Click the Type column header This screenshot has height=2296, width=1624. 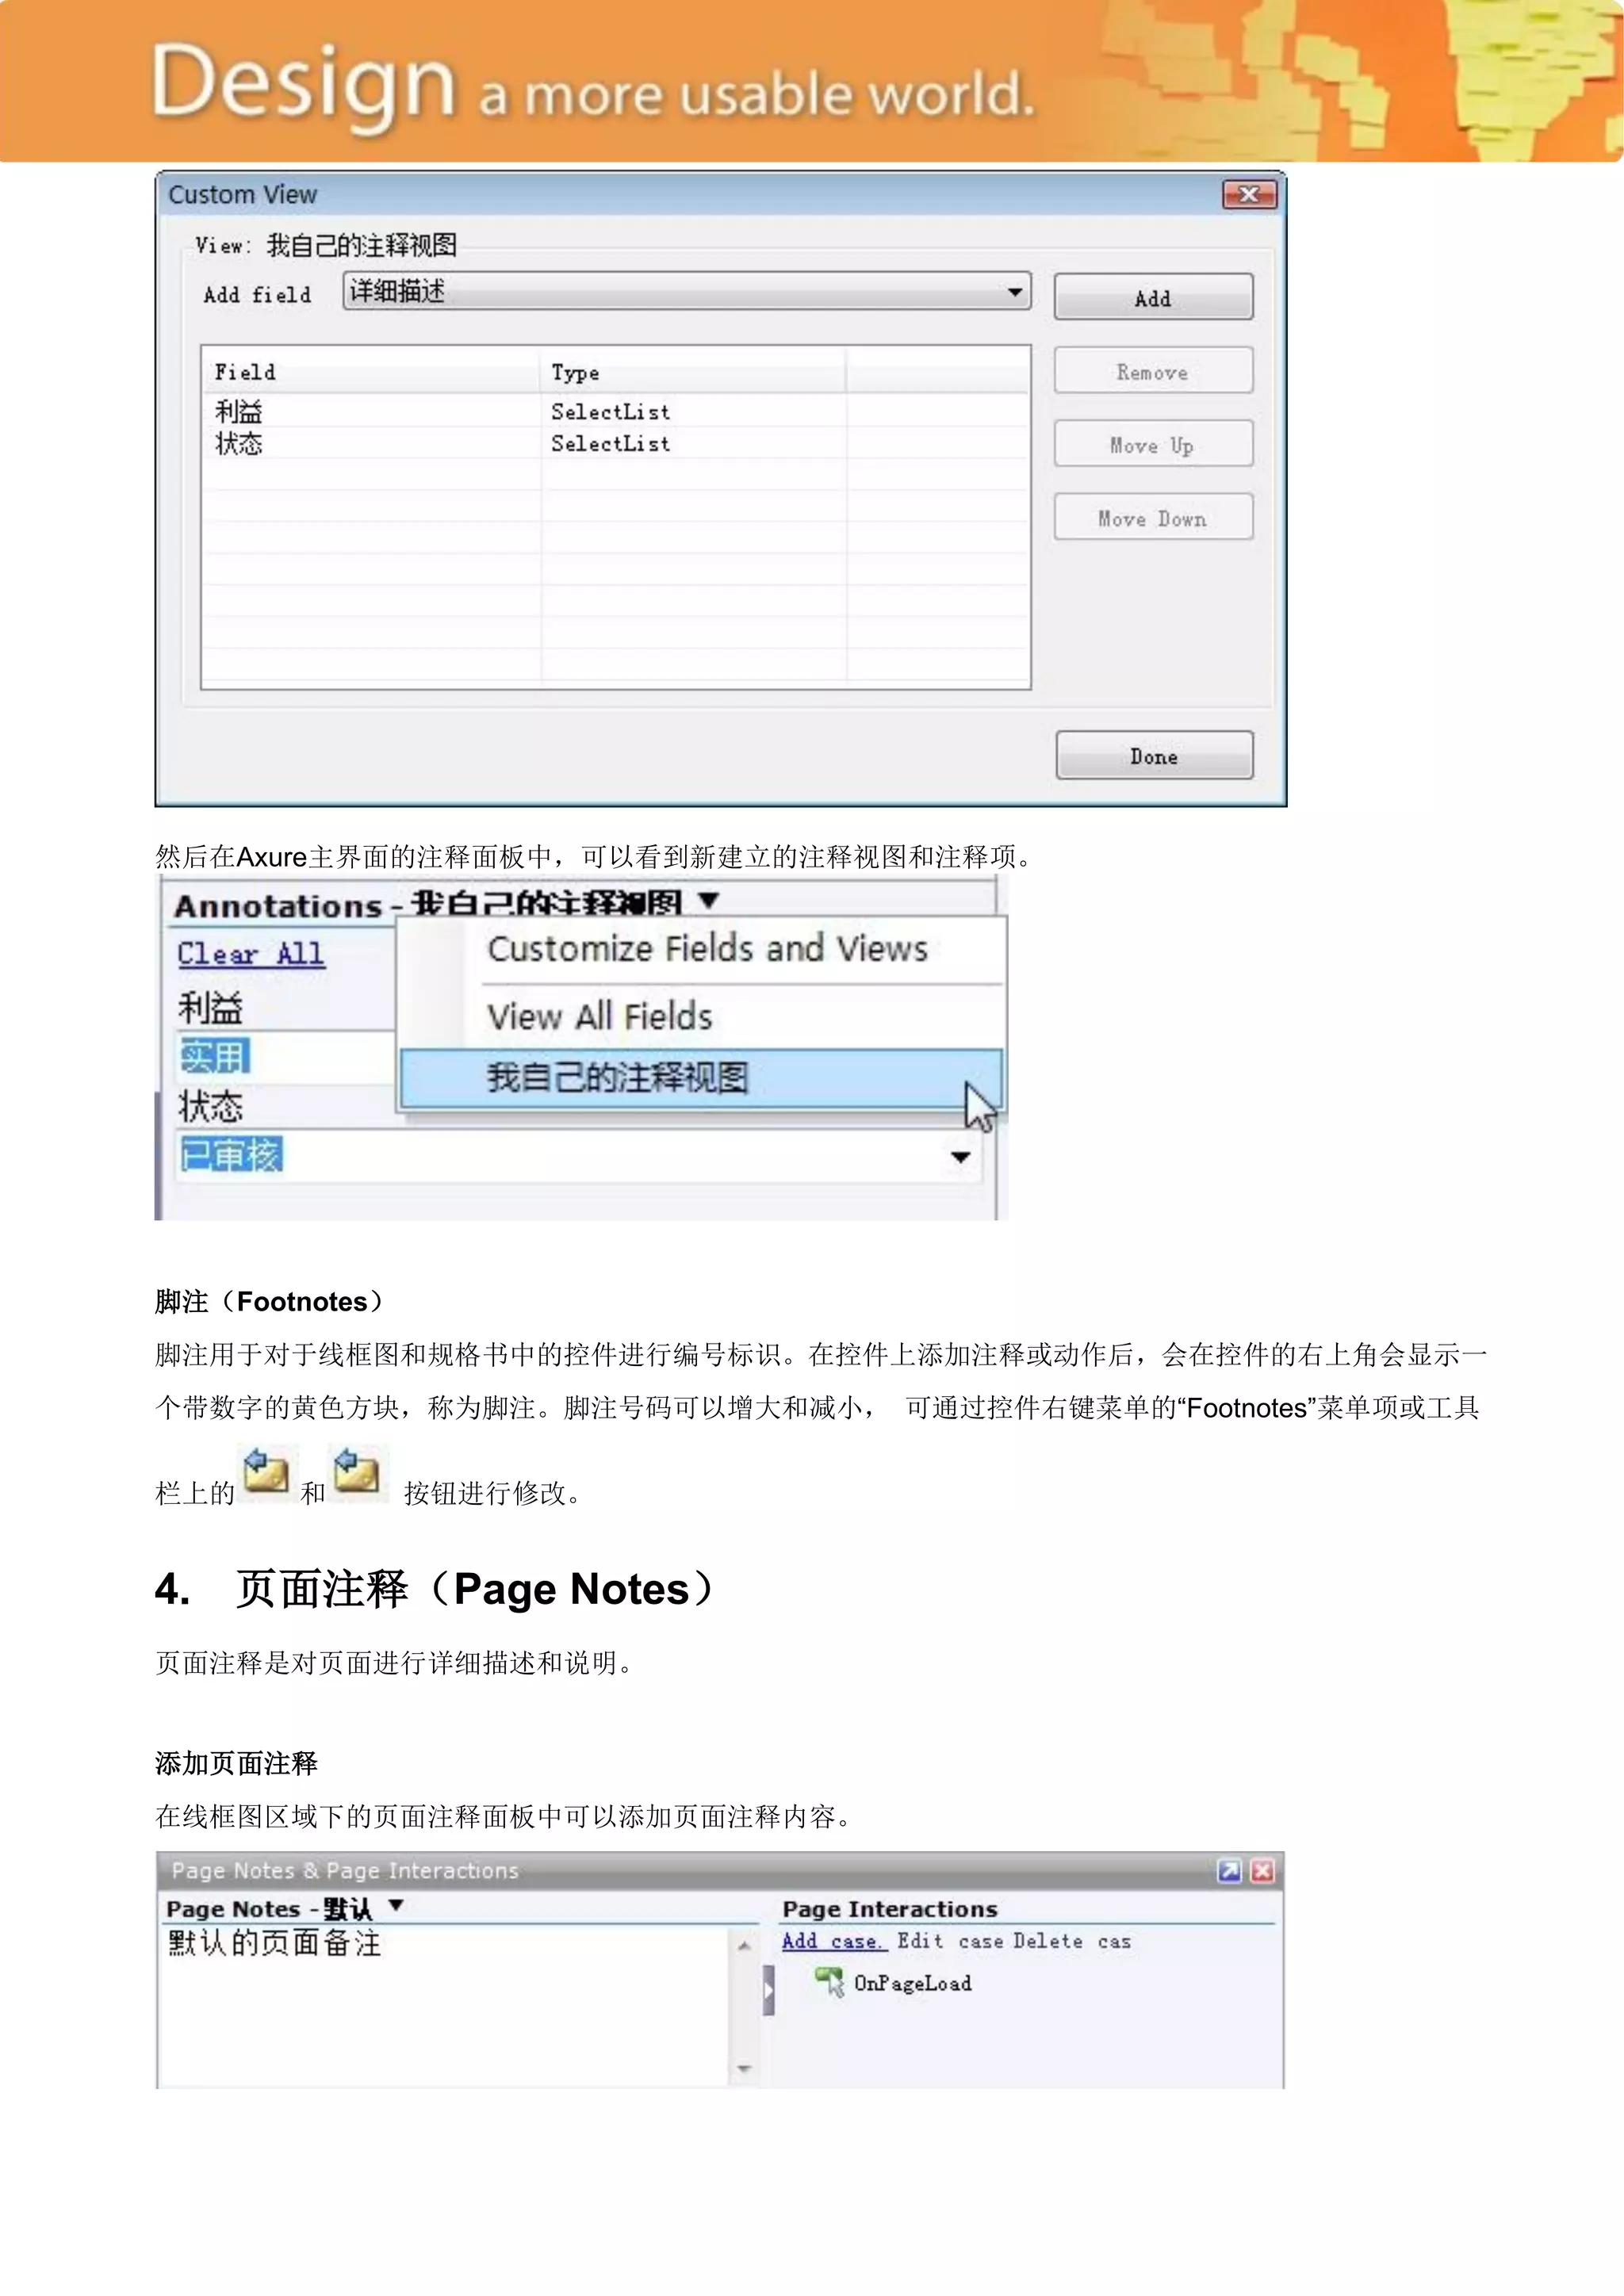(x=694, y=372)
